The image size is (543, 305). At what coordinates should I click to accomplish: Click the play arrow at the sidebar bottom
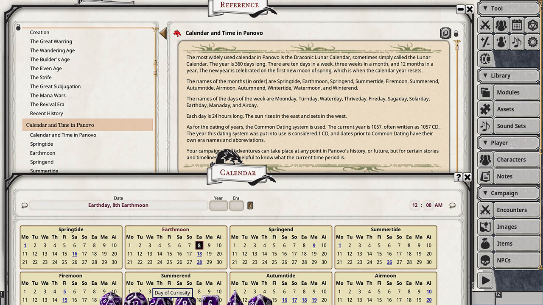485,280
